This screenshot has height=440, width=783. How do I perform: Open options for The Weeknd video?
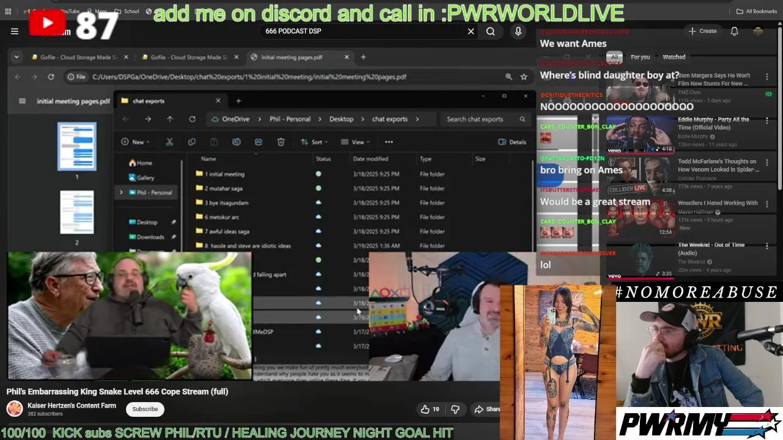767,246
